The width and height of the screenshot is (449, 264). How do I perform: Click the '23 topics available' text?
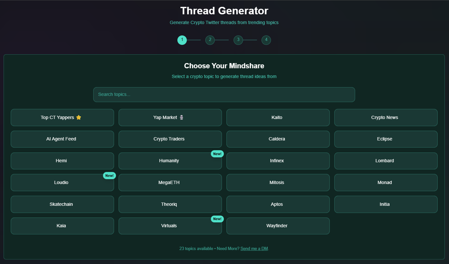click(196, 249)
